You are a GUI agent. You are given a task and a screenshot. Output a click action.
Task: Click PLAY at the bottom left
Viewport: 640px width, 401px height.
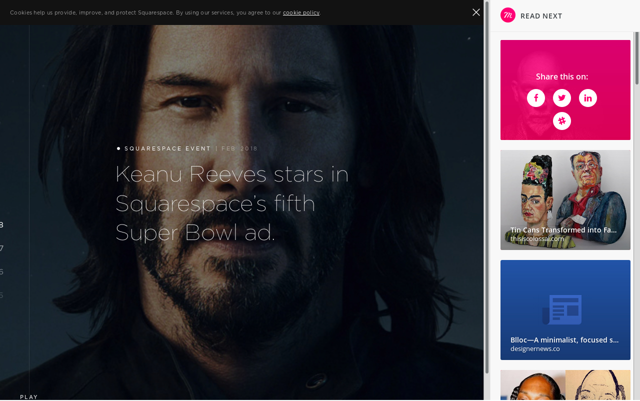(29, 397)
